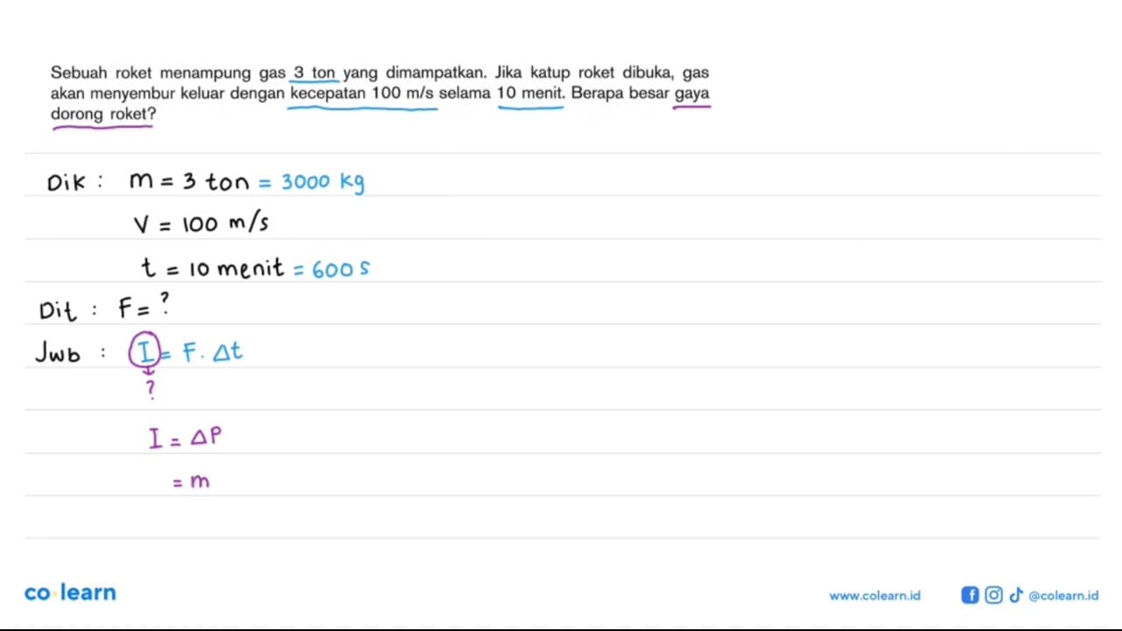Click the "Dik :" label
1122x631 pixels.
tap(75, 182)
